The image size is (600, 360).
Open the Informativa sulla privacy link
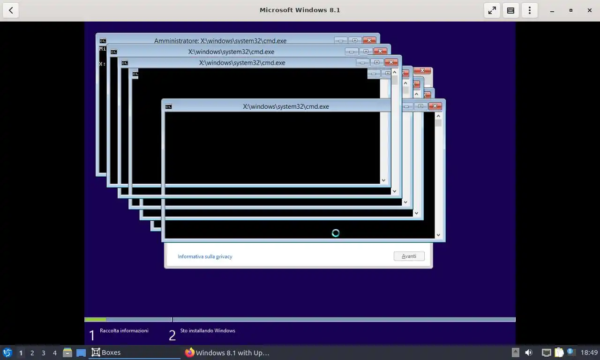205,256
